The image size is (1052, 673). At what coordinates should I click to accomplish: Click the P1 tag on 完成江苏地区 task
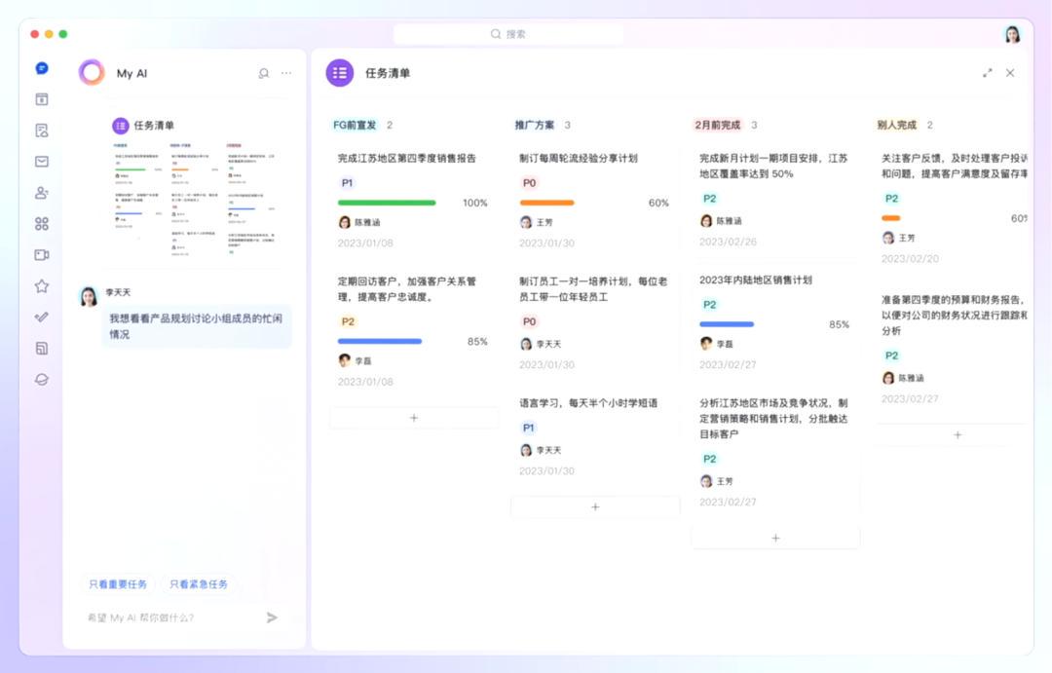click(x=347, y=182)
